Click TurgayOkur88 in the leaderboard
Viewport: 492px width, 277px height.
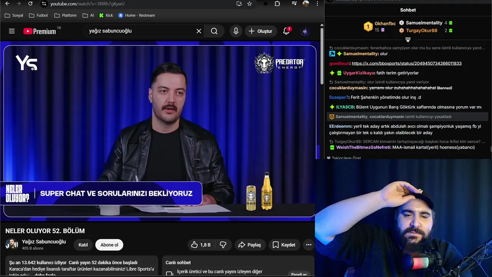(422, 30)
